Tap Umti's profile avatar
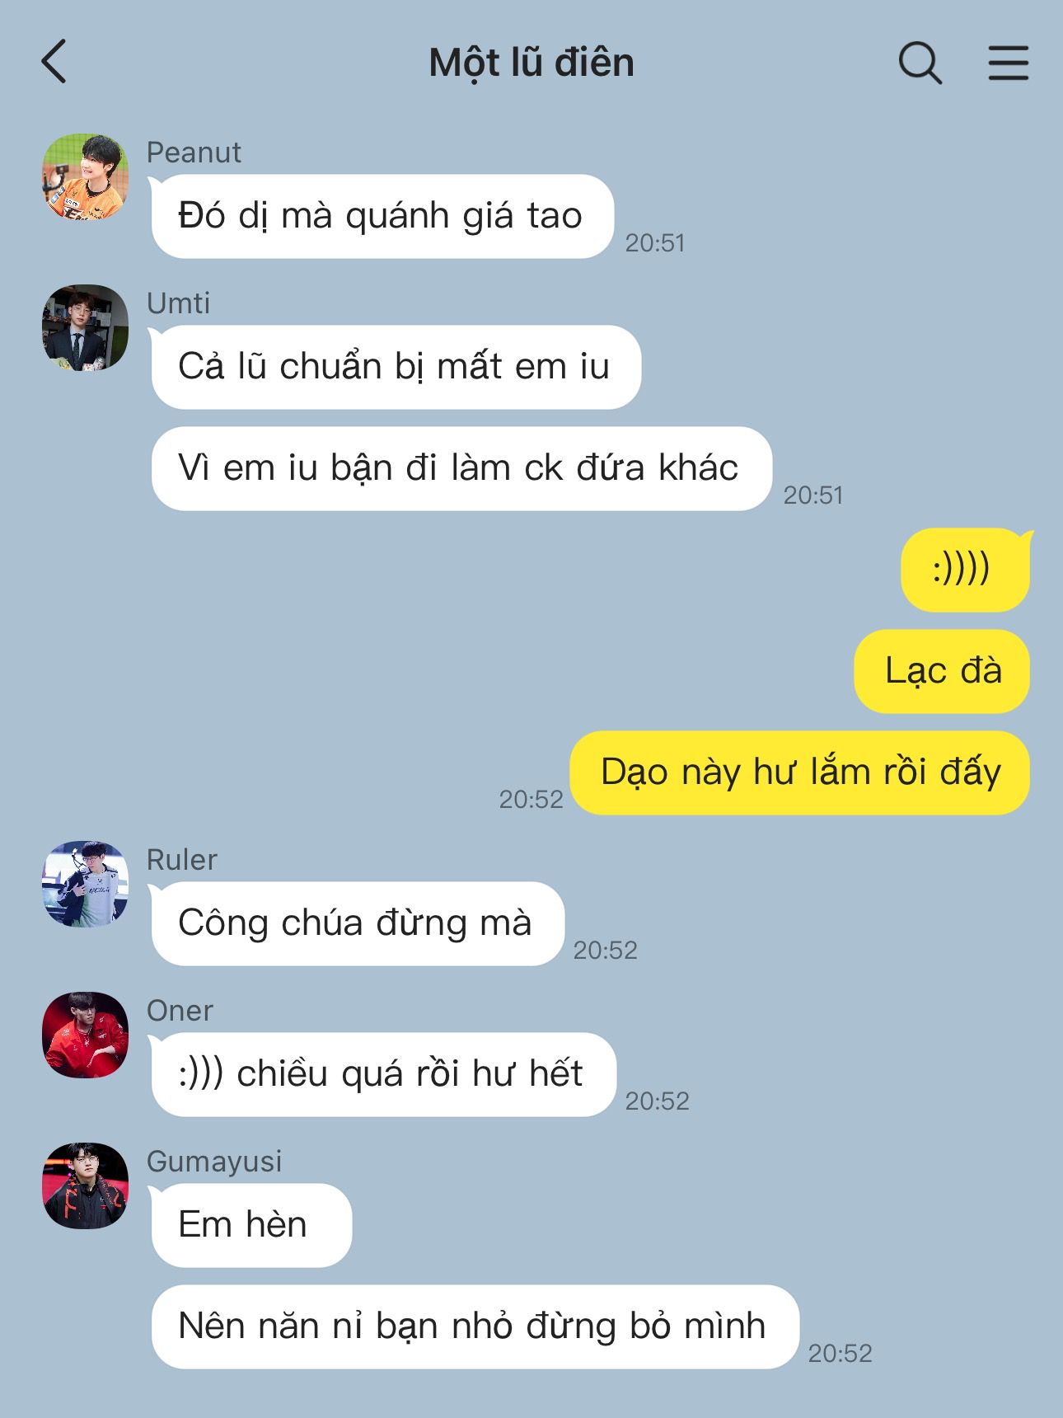The image size is (1063, 1418). tap(86, 327)
